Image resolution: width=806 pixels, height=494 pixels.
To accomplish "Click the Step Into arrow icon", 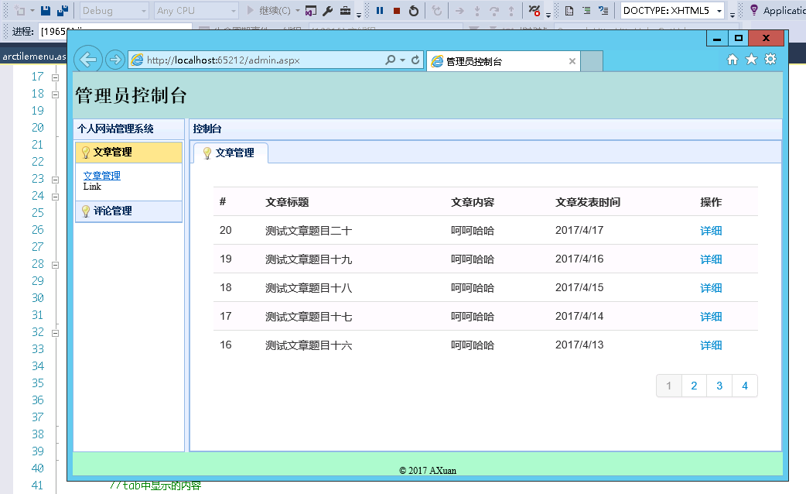I will click(477, 11).
